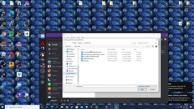The width and height of the screenshot is (194, 109).
Task: Open Discord user settings gear
Action: [68, 101]
